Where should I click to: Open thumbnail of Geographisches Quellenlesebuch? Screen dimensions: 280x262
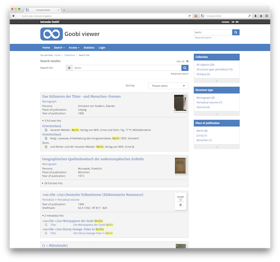pos(180,165)
